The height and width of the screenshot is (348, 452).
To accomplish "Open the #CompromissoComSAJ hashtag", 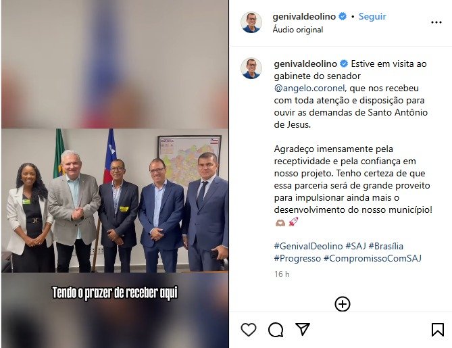I will pos(372,258).
